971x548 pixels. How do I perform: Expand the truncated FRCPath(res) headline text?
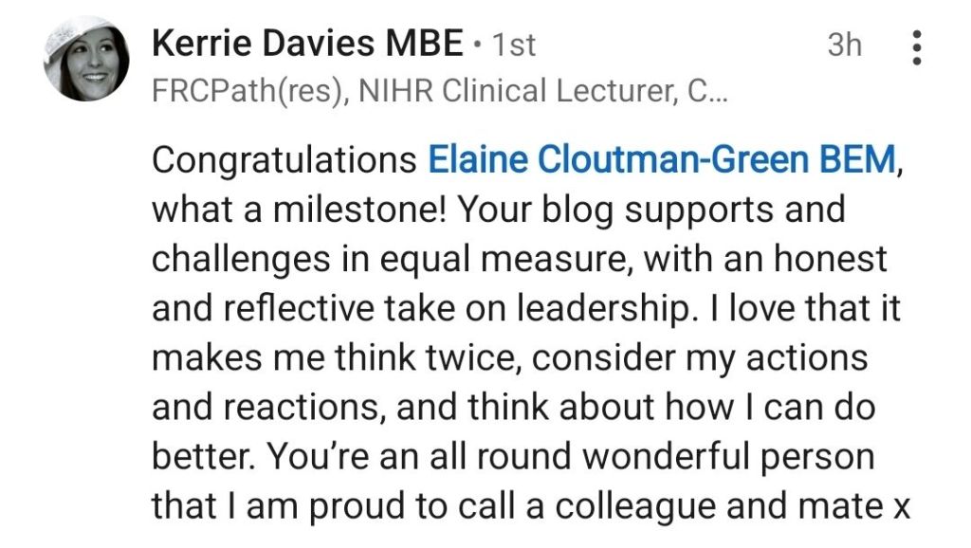point(436,91)
